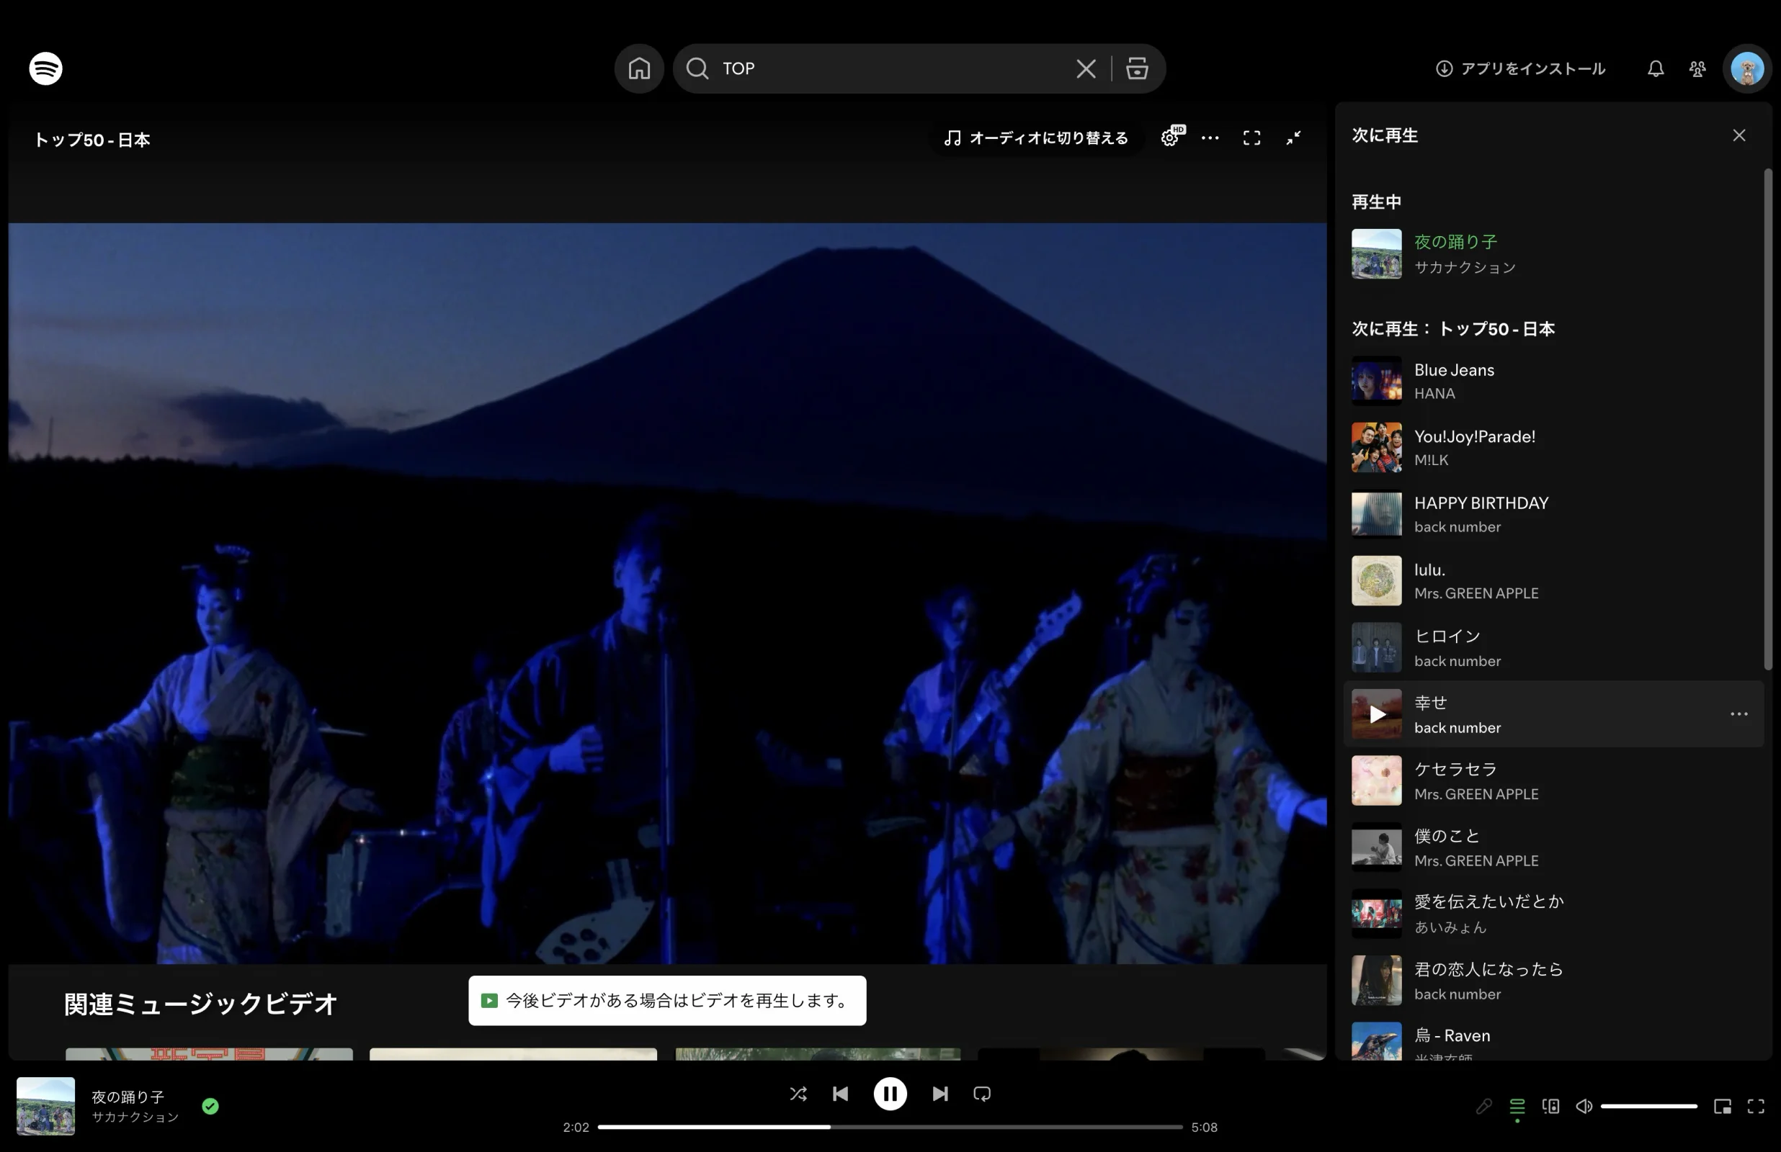Open Spotify home via logo
This screenshot has height=1152, width=1781.
tap(45, 68)
